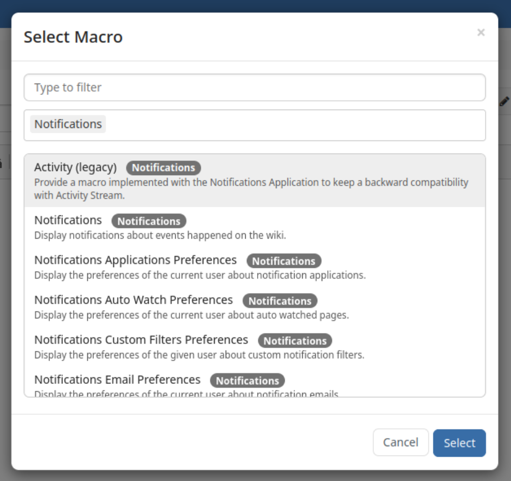Viewport: 511px width, 481px height.
Task: Click badge beside Notifications Applications Preferences
Action: pyautogui.click(x=284, y=261)
